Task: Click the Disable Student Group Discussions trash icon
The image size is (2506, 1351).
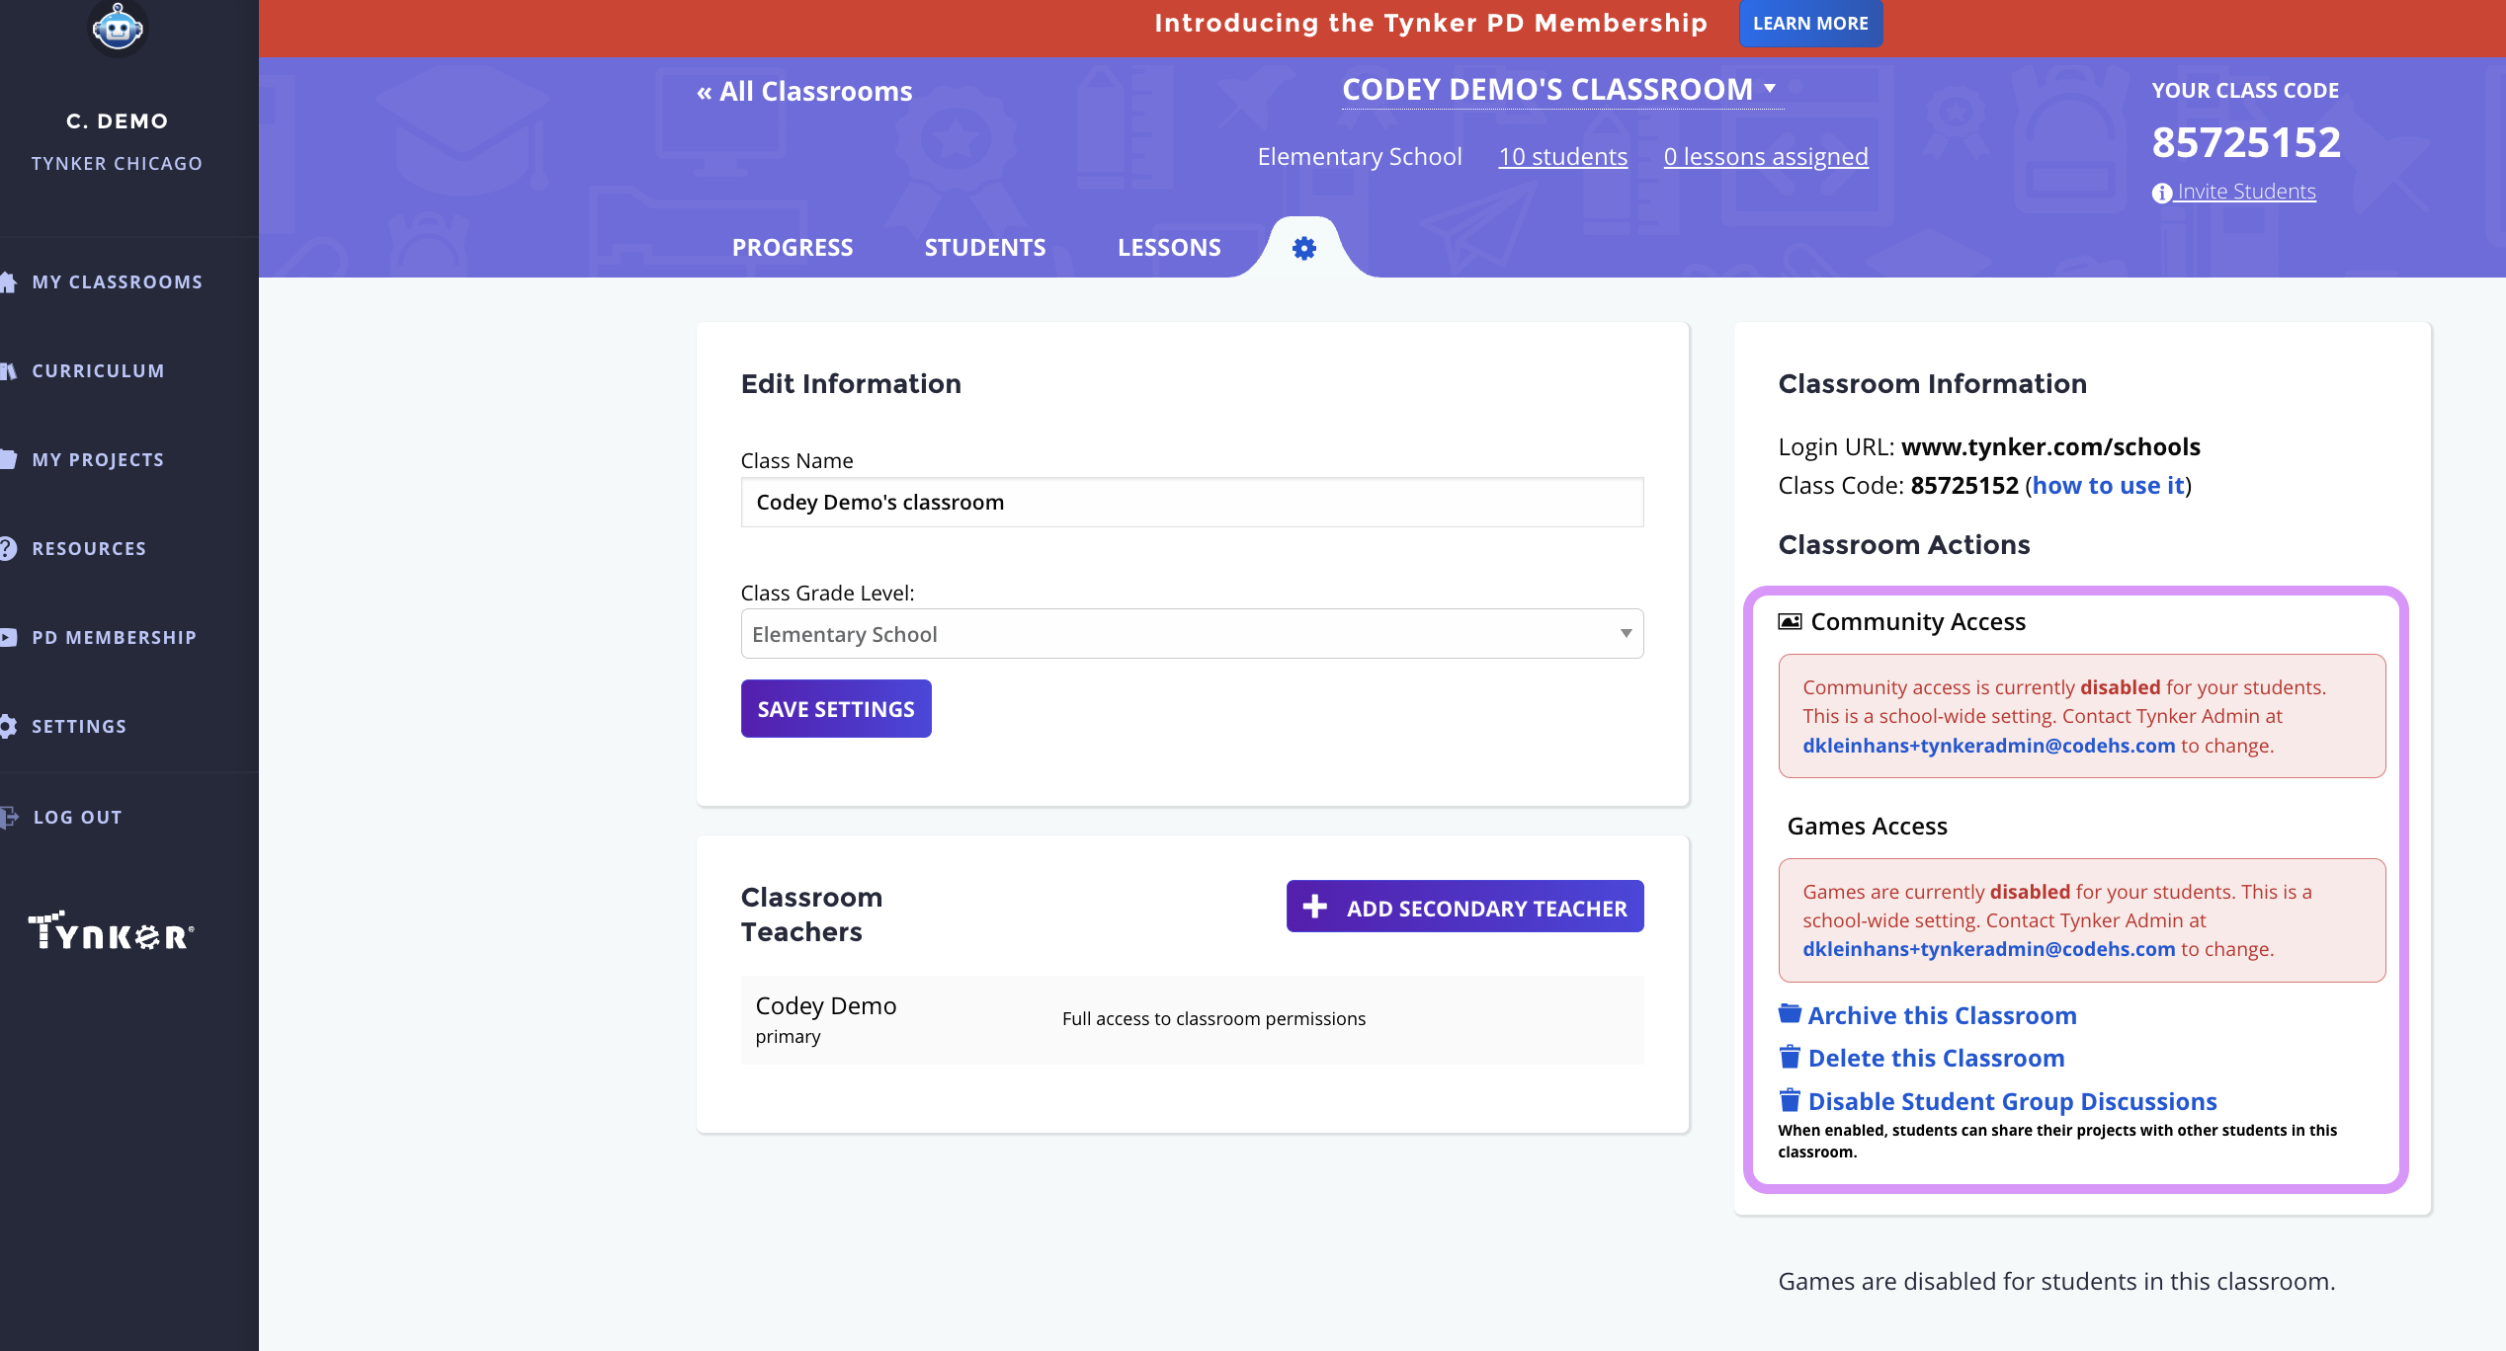Action: [x=1790, y=1100]
